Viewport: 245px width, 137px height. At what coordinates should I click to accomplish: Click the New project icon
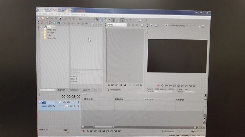39,18
